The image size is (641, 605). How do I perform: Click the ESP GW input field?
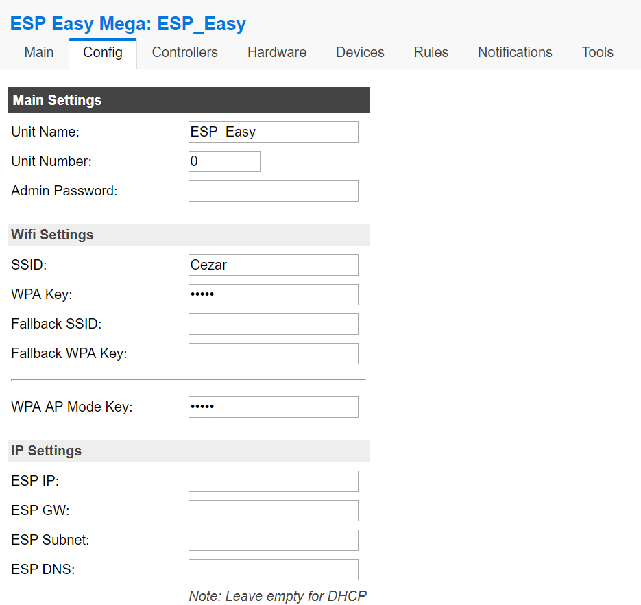(x=273, y=510)
